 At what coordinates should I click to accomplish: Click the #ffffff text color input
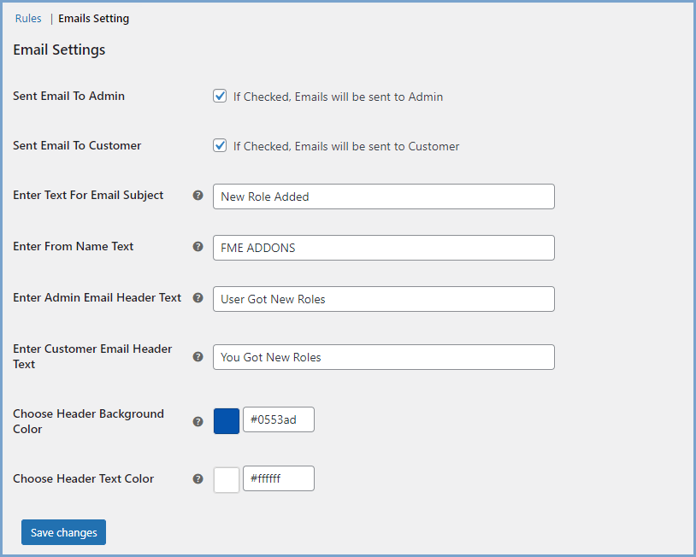[278, 479]
